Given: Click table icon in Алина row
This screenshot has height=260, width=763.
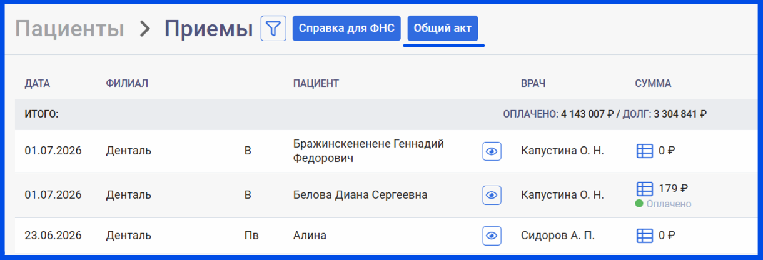Looking at the screenshot, I should pyautogui.click(x=644, y=236).
